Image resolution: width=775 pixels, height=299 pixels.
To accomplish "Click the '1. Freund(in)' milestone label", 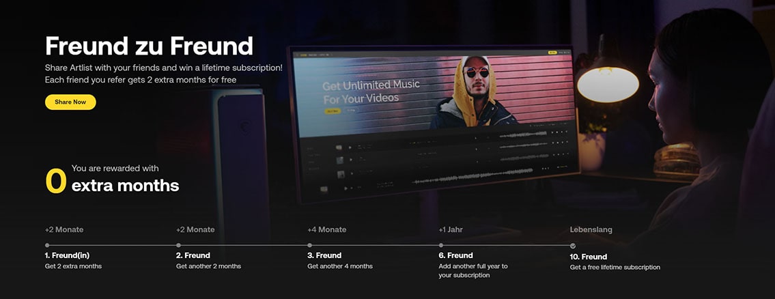I will (67, 255).
